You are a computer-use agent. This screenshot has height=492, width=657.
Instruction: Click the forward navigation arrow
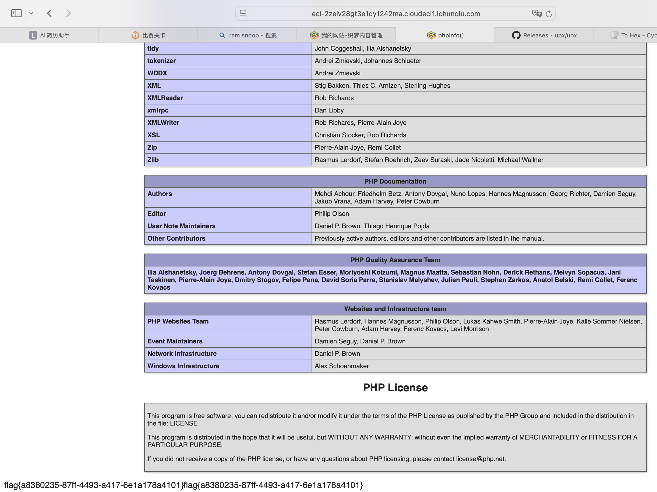68,13
